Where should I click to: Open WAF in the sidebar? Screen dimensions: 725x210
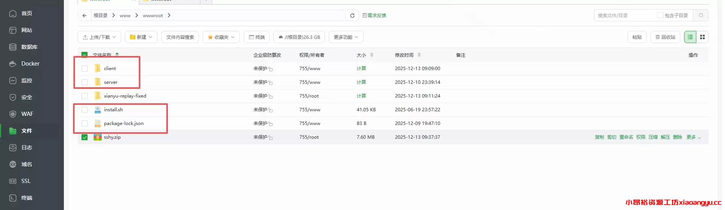pyautogui.click(x=27, y=114)
